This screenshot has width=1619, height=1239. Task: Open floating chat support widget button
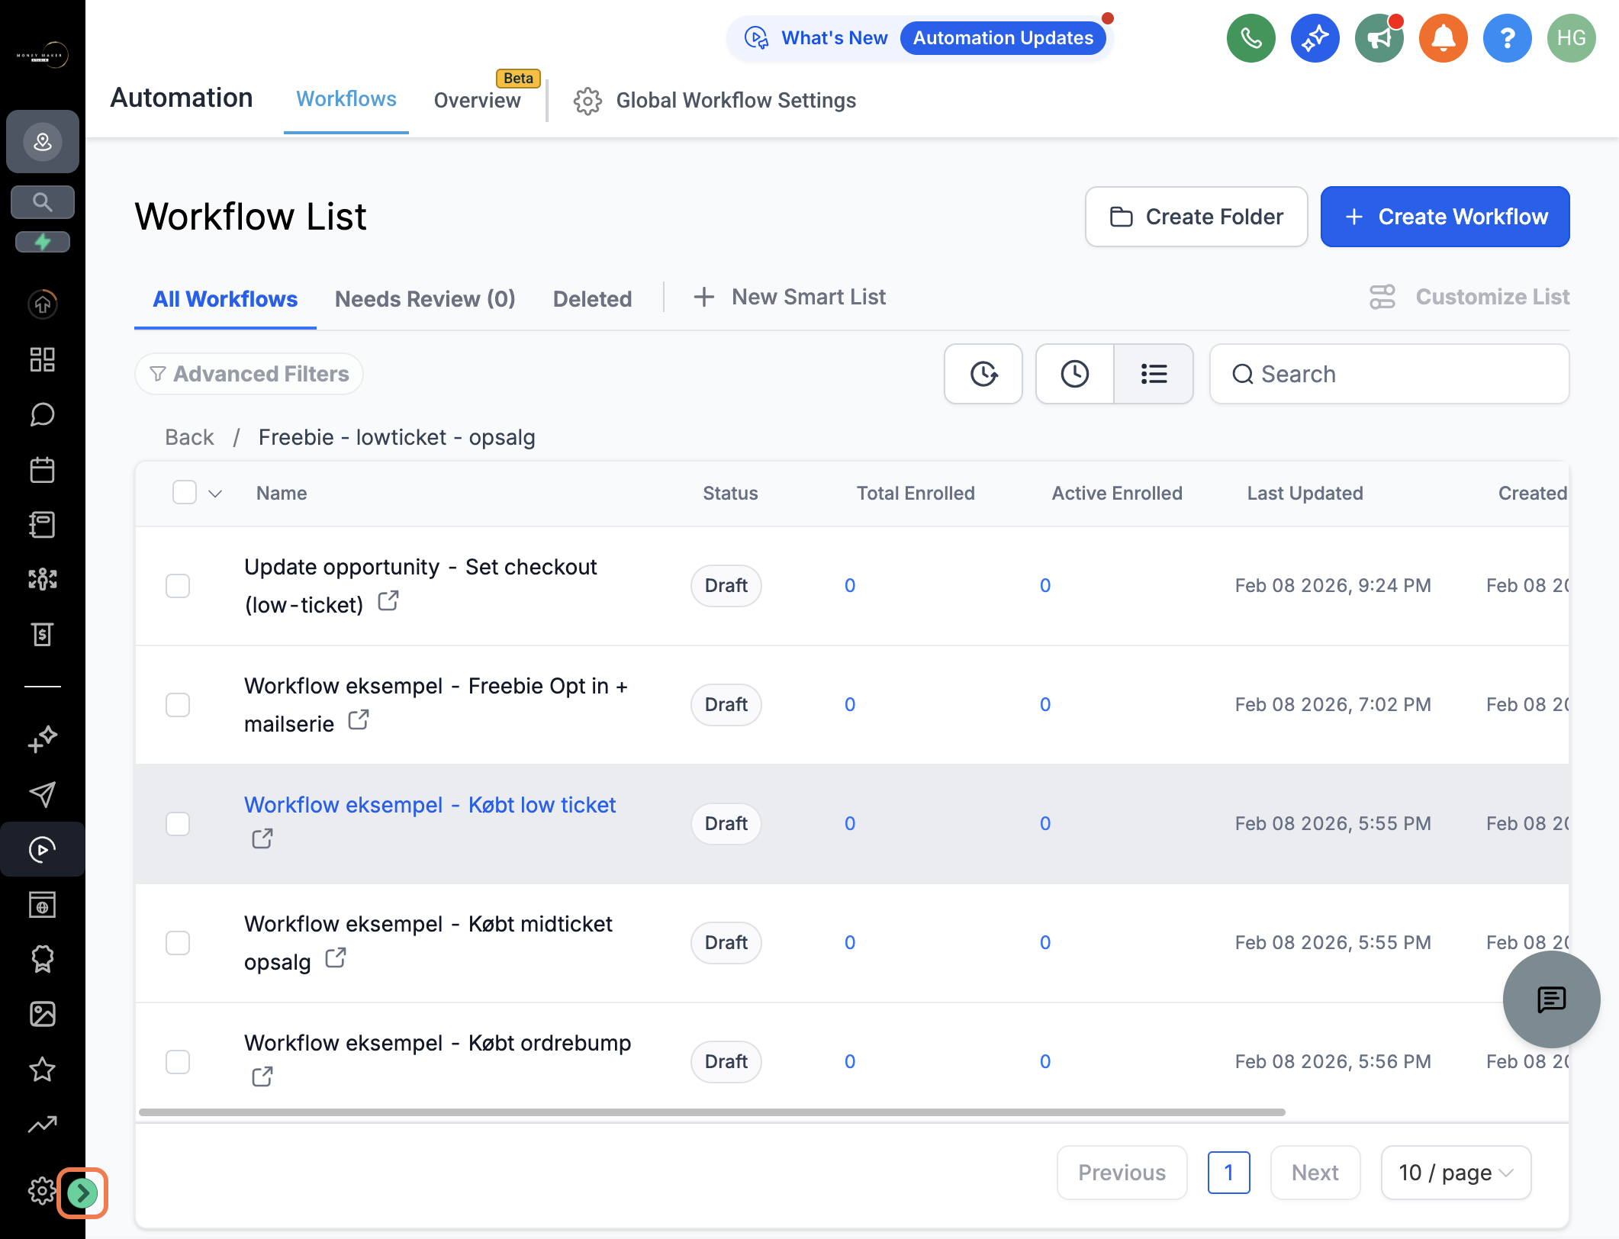(x=1552, y=999)
